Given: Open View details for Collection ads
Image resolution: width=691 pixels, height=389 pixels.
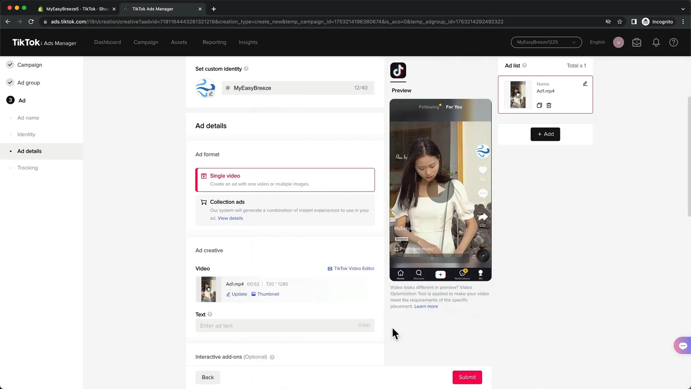Looking at the screenshot, I should tap(230, 218).
